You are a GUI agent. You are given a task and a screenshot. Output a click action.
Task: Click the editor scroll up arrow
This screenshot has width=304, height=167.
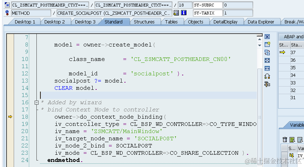coord(260,39)
